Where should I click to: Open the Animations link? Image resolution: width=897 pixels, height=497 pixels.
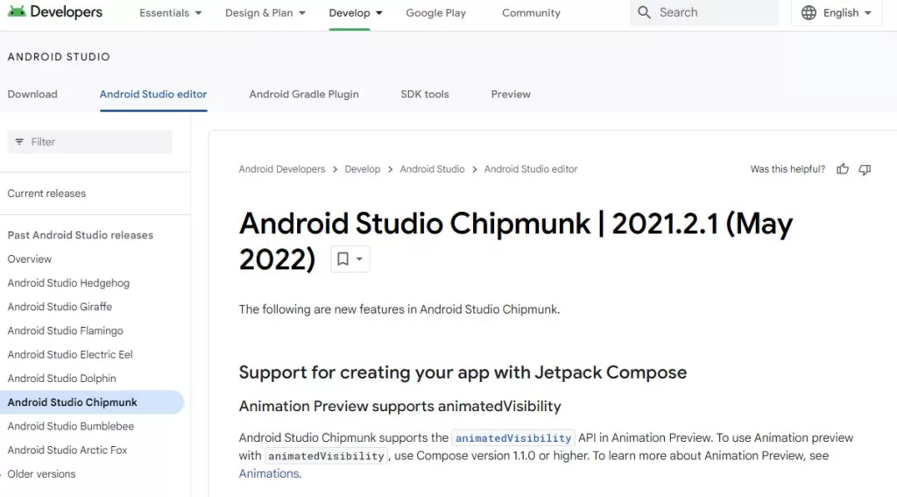click(269, 473)
